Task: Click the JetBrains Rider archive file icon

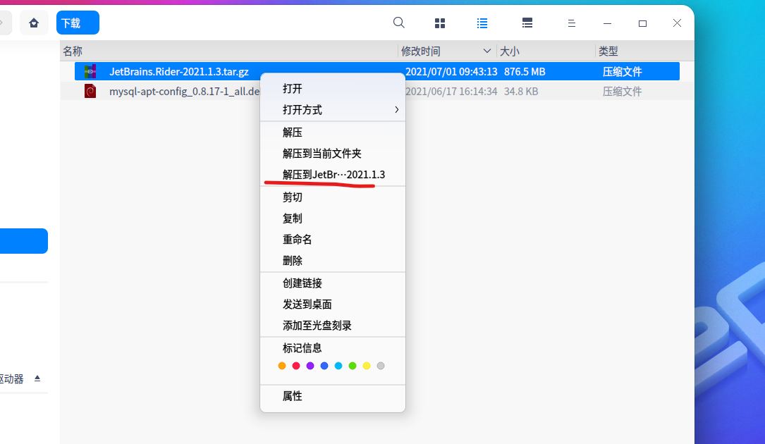Action: [90, 71]
